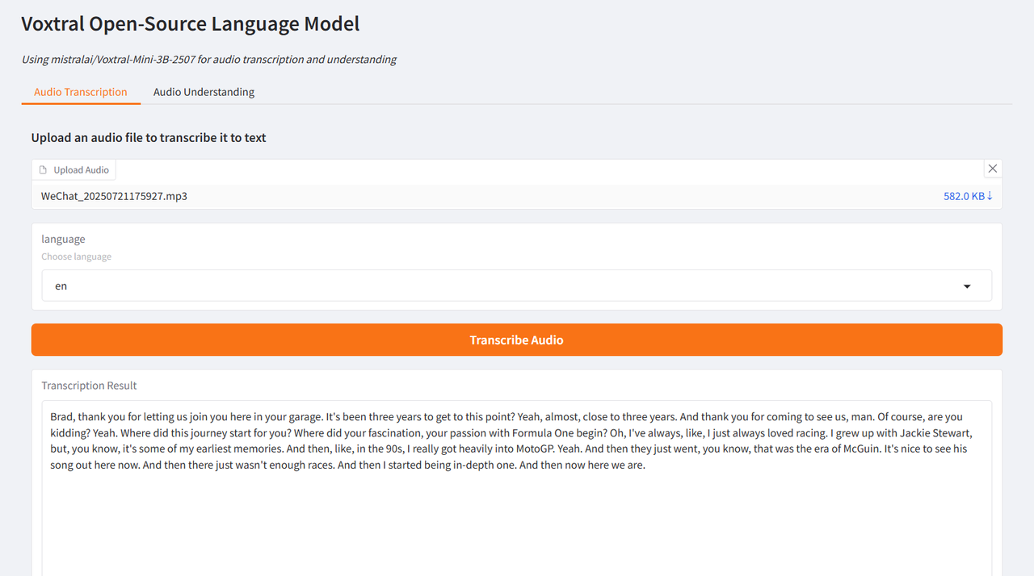1034x576 pixels.
Task: Click the WeChat_20250721175927.mp3 file name
Action: (x=114, y=196)
